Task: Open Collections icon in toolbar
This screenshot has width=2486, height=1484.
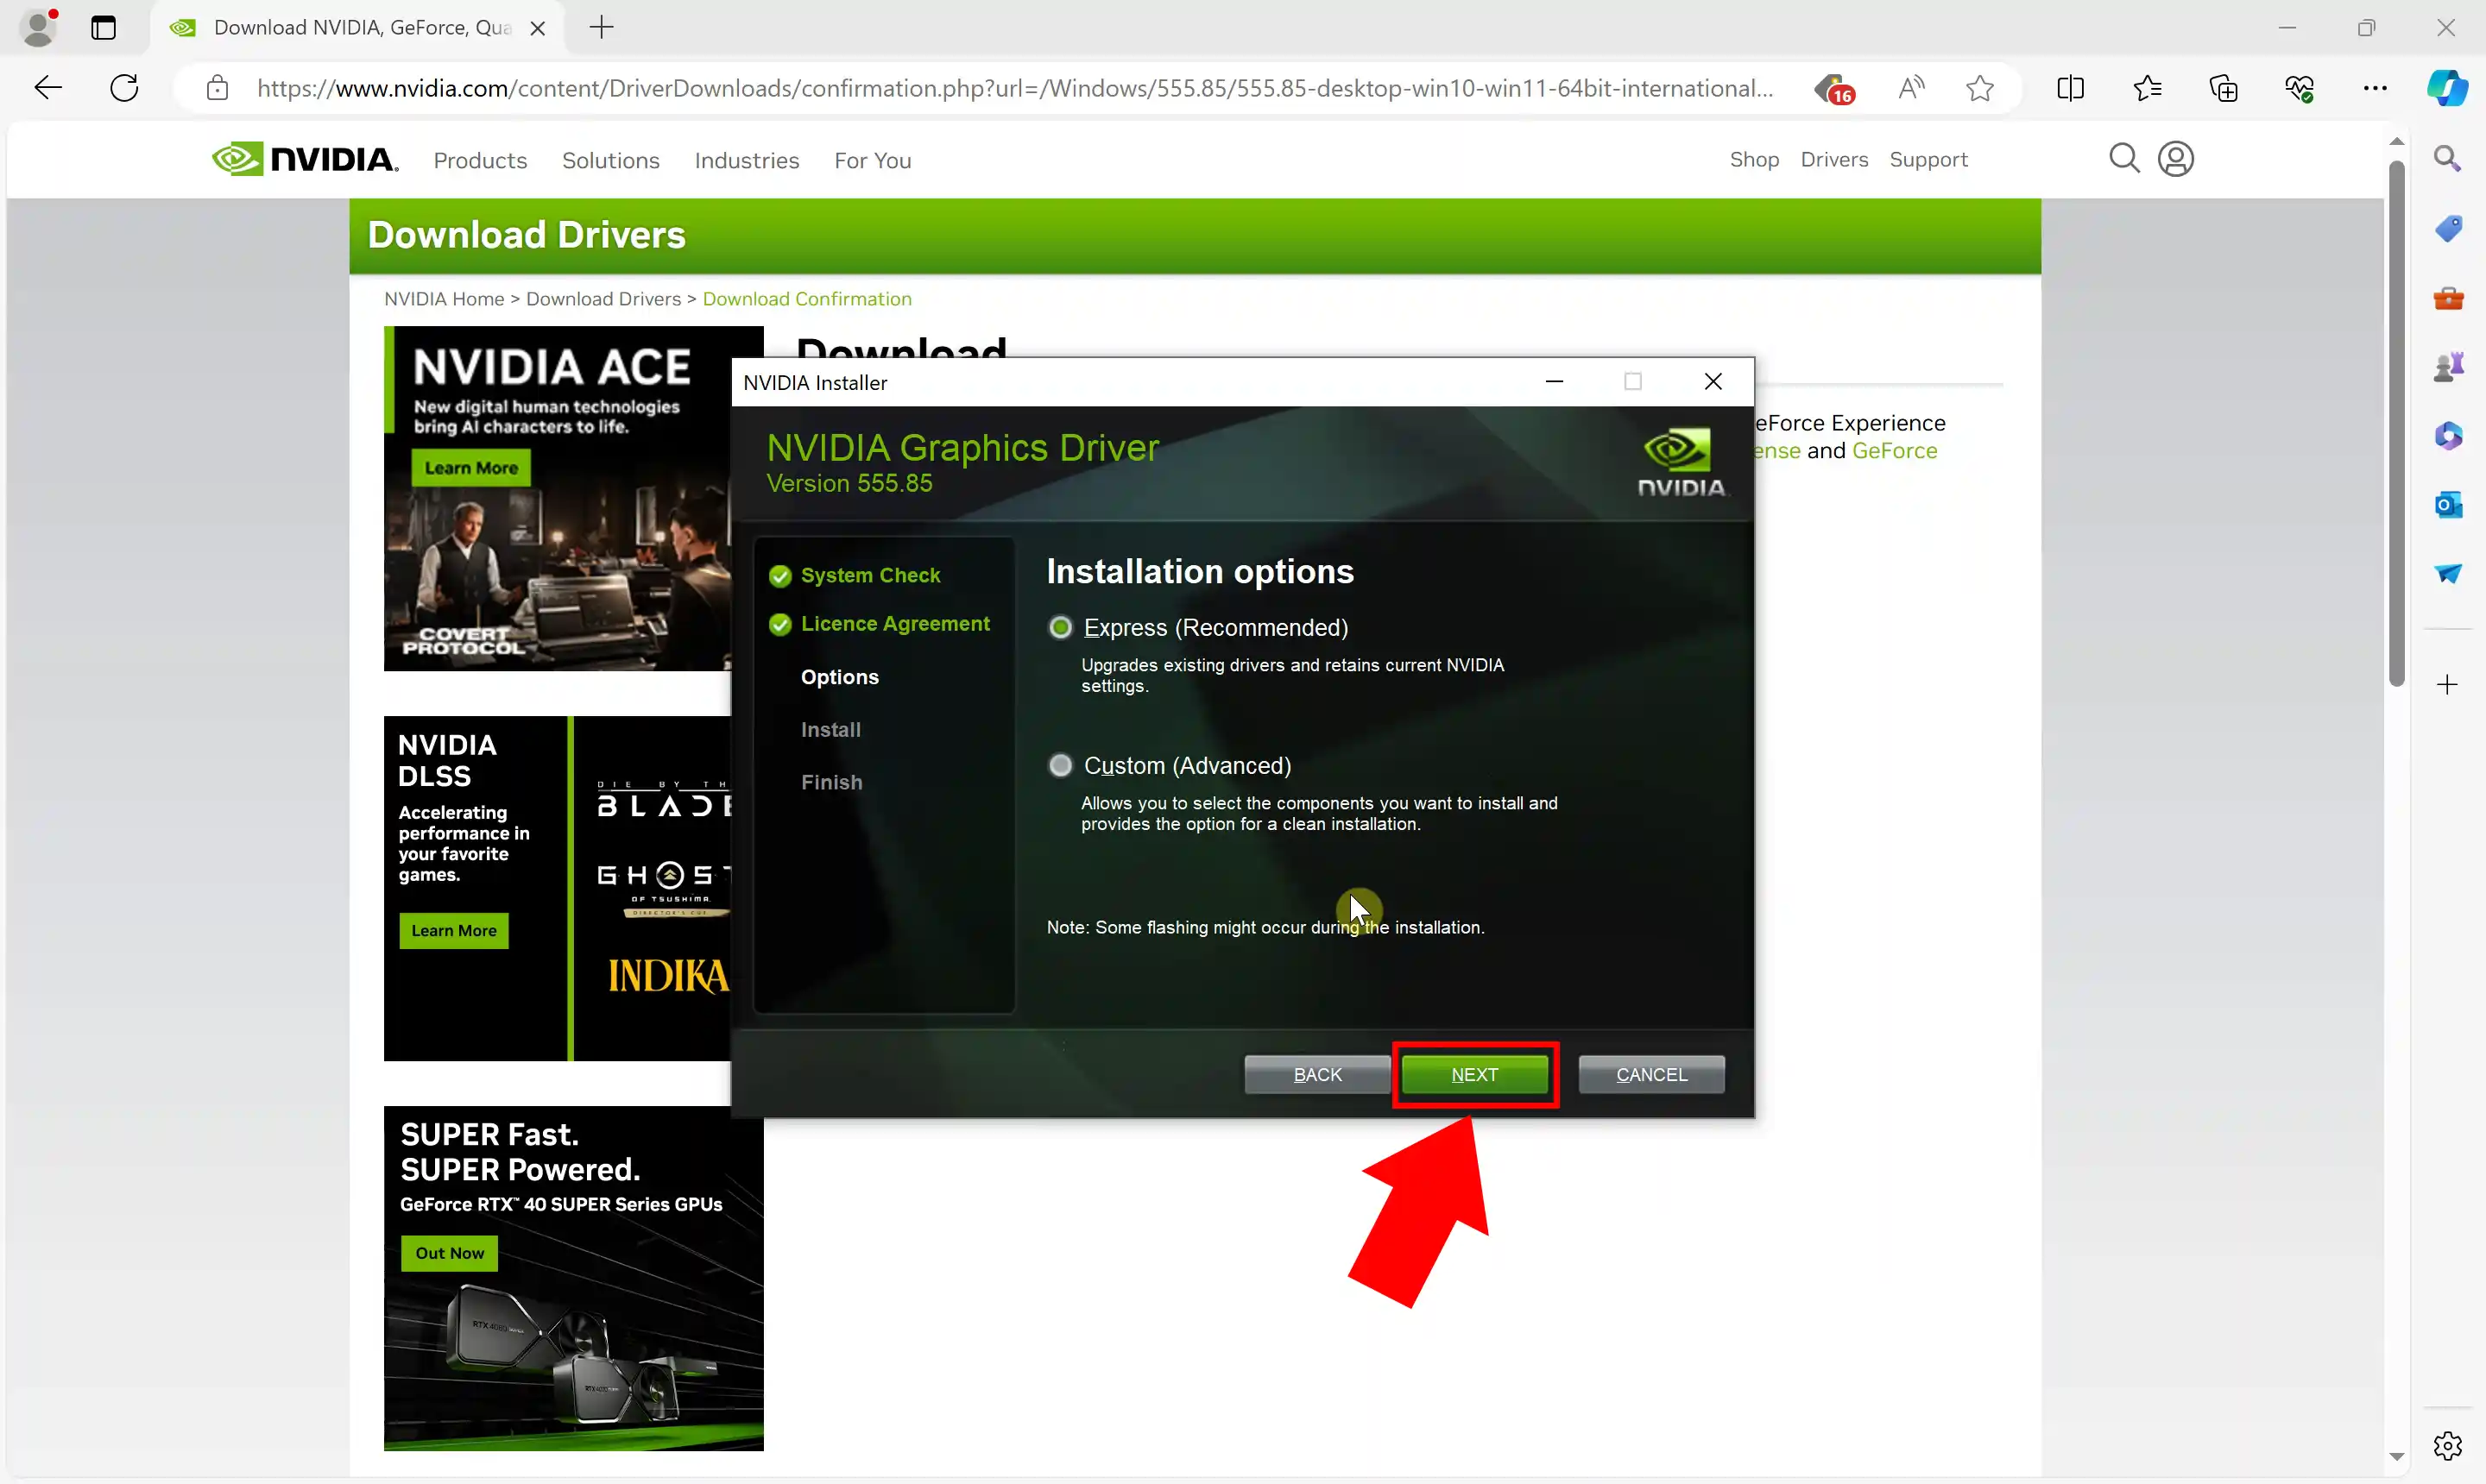Action: [x=2223, y=88]
